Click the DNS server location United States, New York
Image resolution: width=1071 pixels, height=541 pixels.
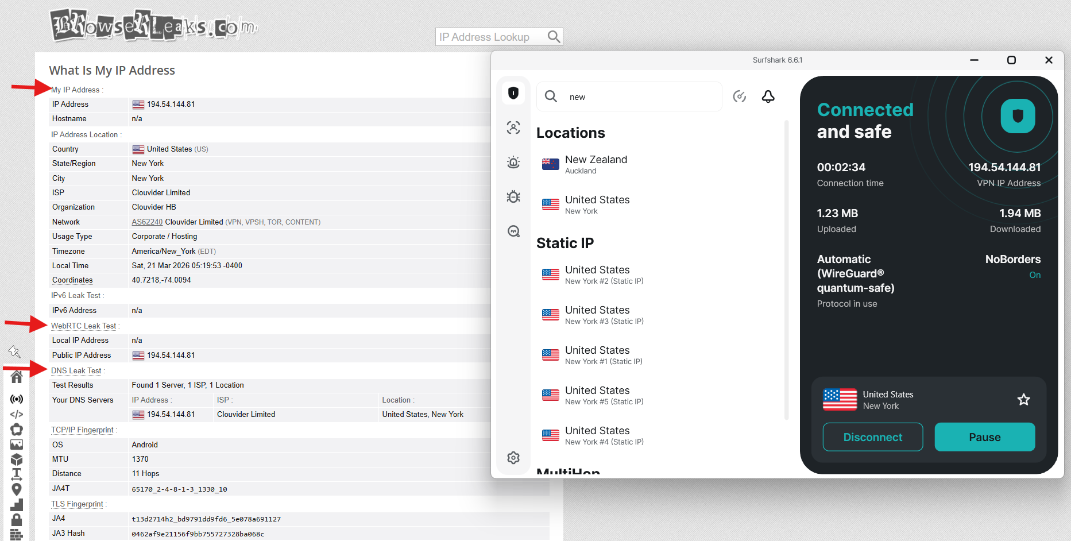[x=423, y=414]
